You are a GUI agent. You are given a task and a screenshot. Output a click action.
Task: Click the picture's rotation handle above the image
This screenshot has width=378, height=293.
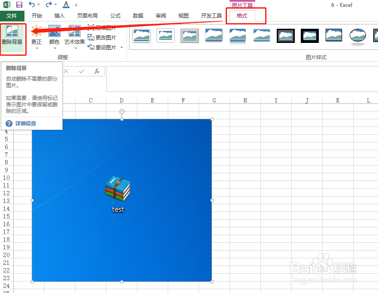[122, 112]
